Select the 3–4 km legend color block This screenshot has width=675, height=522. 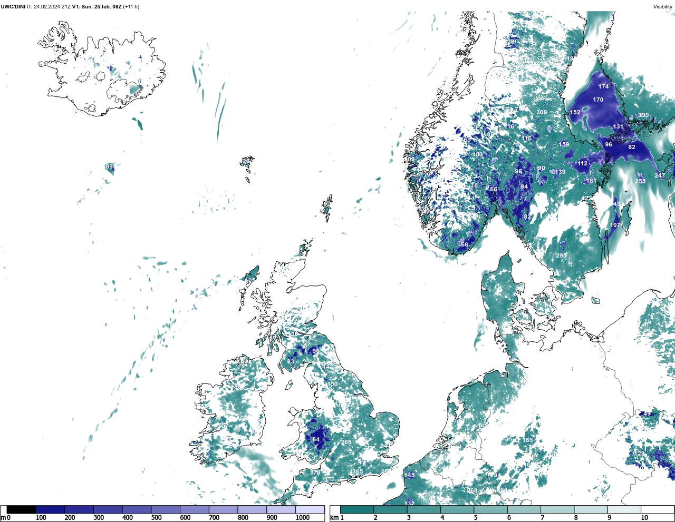[x=423, y=510]
